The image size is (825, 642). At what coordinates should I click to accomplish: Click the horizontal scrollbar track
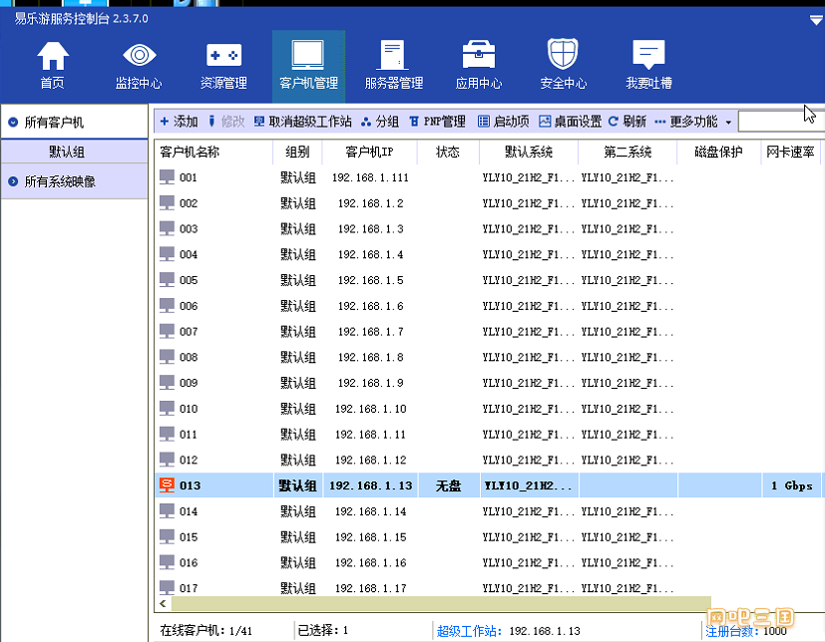[x=441, y=603]
